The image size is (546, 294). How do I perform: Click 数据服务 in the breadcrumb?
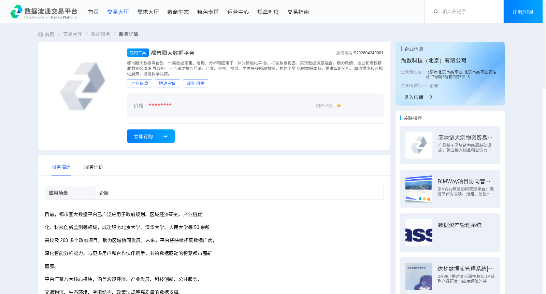click(101, 34)
